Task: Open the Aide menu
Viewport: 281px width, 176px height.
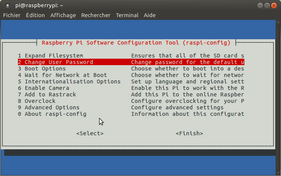Action: point(149,15)
